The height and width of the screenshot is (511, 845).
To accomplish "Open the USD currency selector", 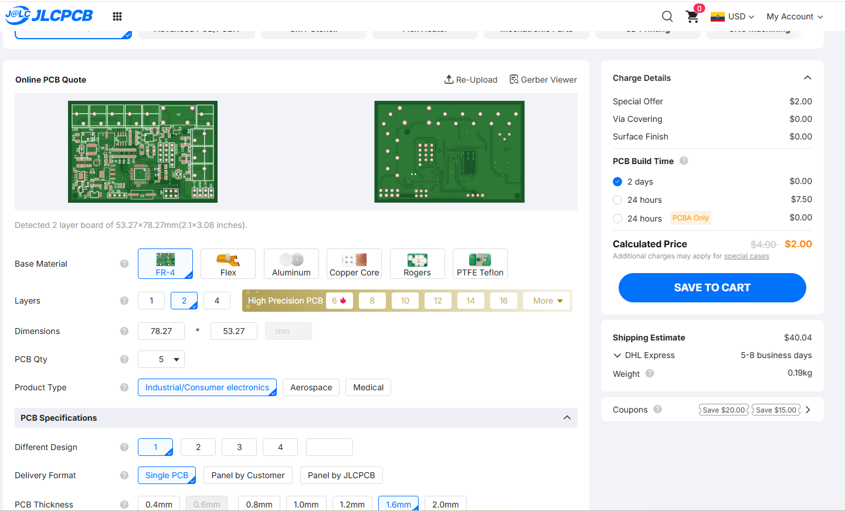I will tap(732, 16).
